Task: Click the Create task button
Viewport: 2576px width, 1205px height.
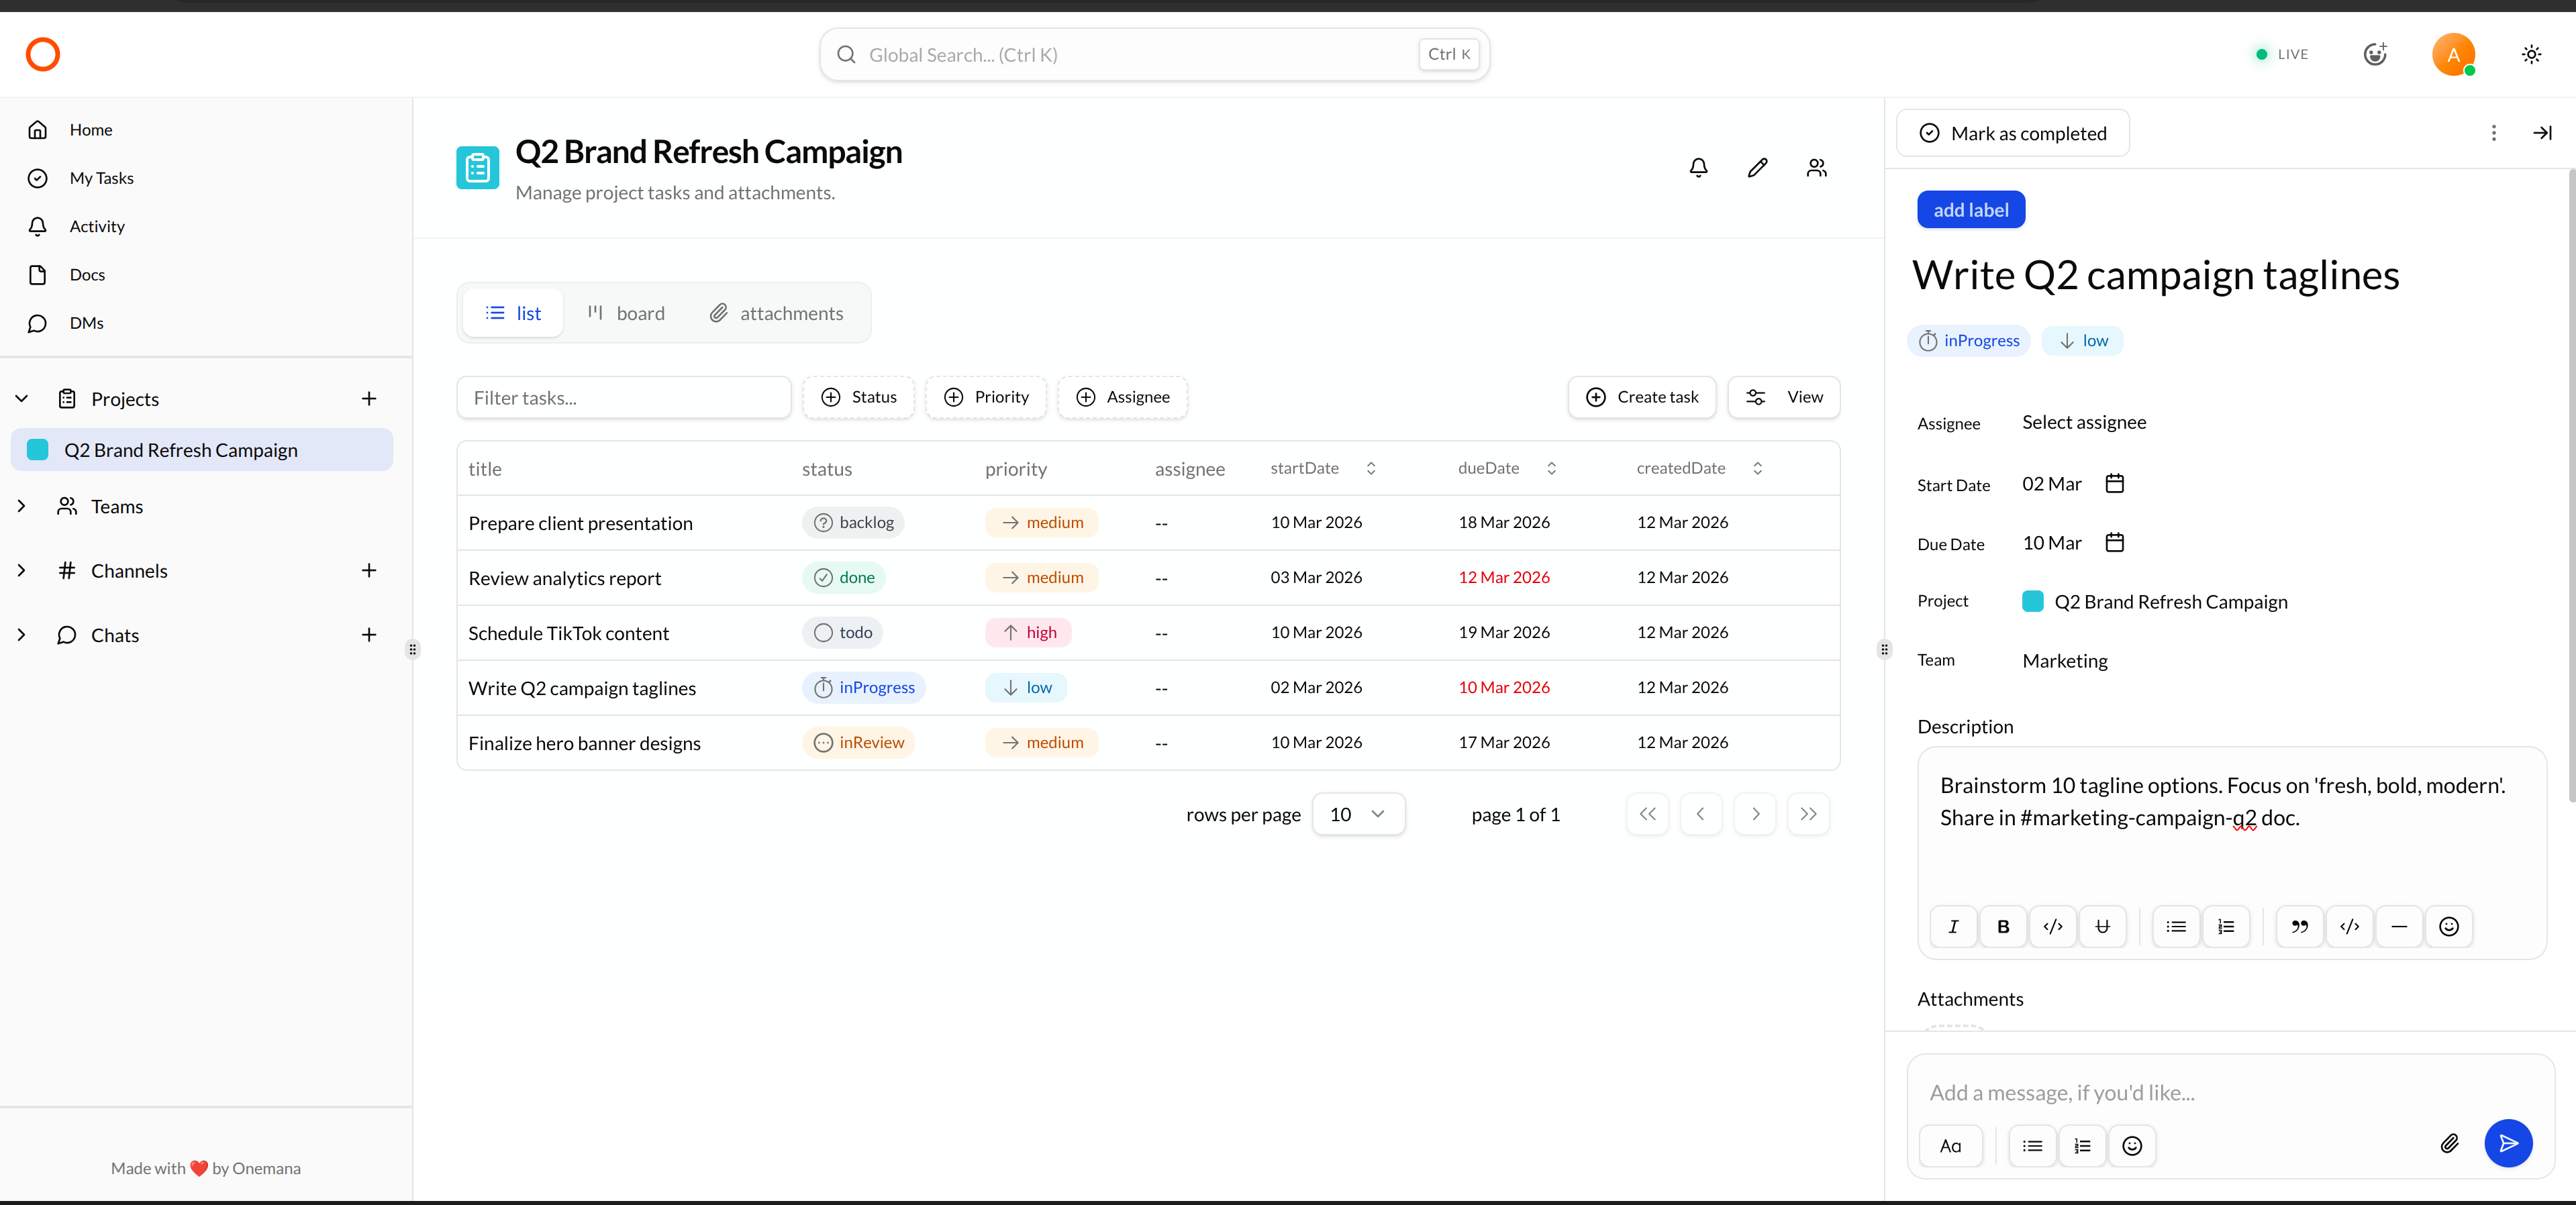Action: coord(1641,397)
